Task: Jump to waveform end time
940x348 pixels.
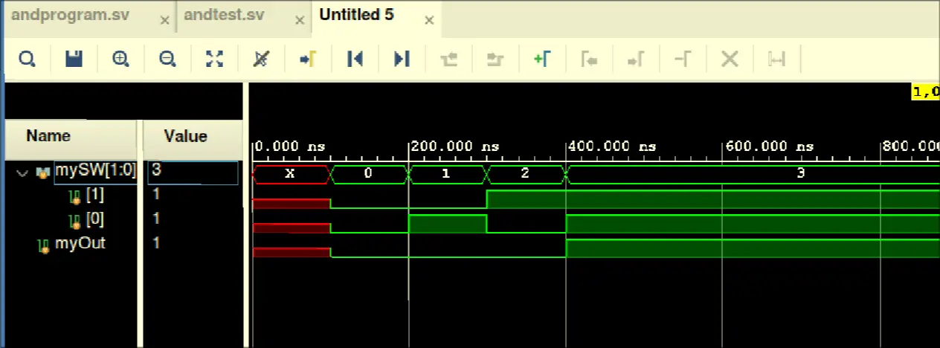Action: pyautogui.click(x=402, y=59)
